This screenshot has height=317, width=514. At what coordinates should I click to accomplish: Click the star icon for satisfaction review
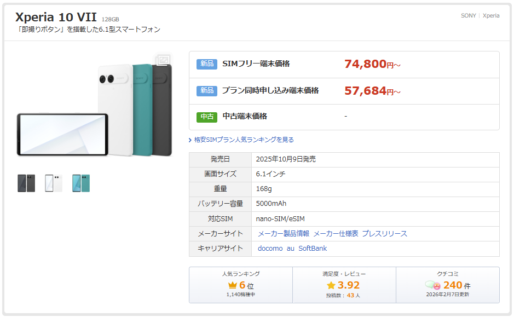point(331,285)
